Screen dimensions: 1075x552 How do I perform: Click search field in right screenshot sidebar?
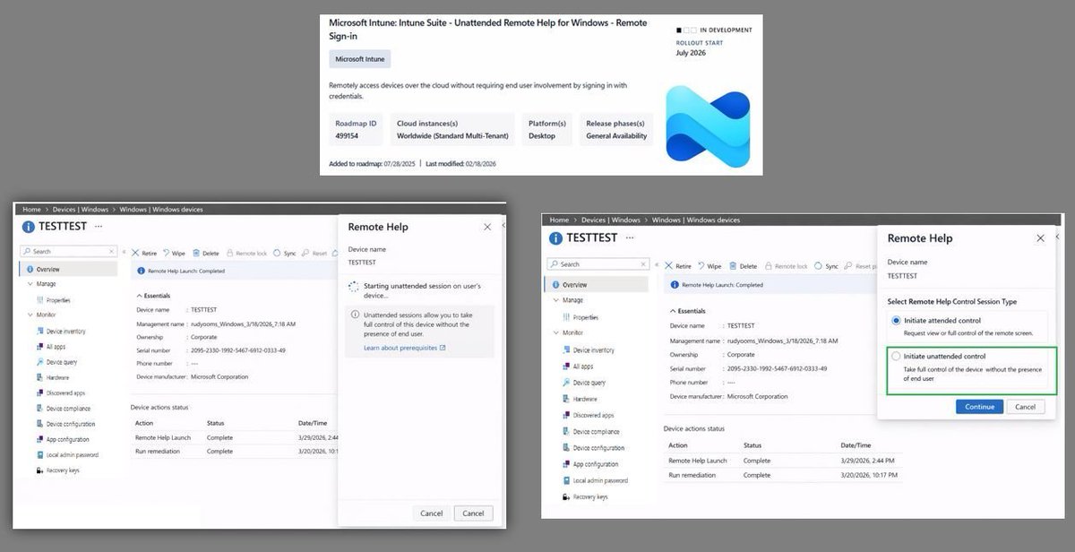pyautogui.click(x=598, y=264)
